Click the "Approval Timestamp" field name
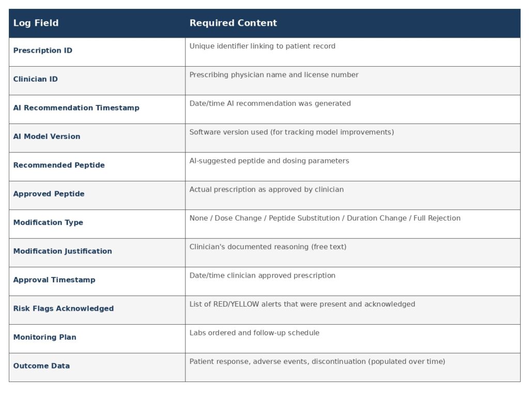Screen dimensions: 529x397 [x=54, y=280]
